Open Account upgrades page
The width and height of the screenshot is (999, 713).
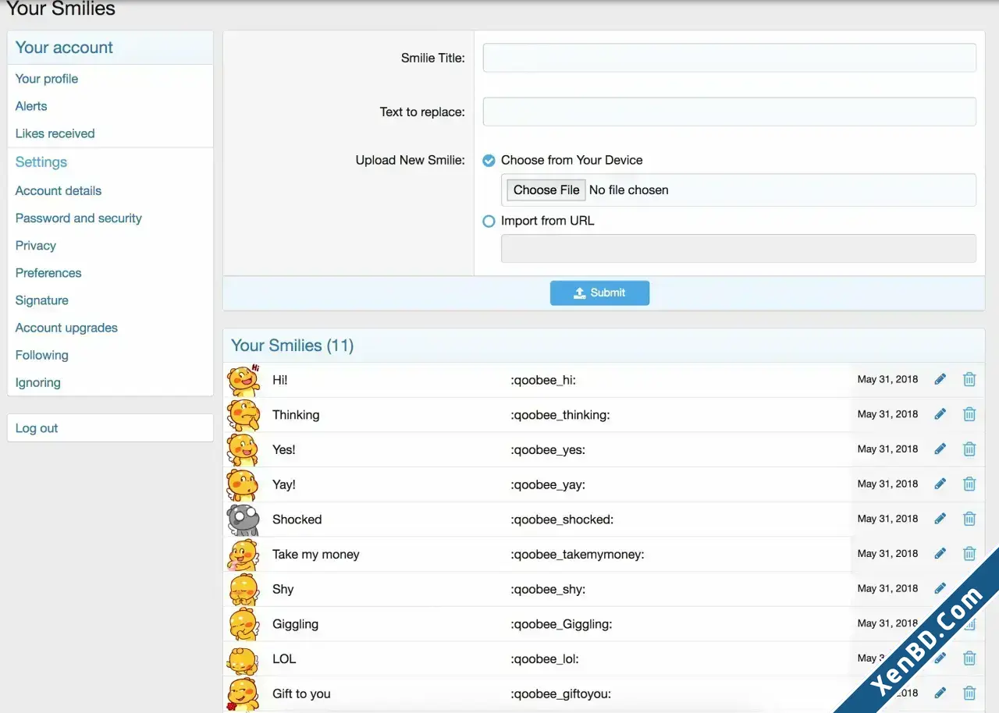pos(66,328)
